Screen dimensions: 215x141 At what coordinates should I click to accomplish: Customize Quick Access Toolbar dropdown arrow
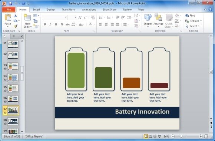[x=29, y=4]
